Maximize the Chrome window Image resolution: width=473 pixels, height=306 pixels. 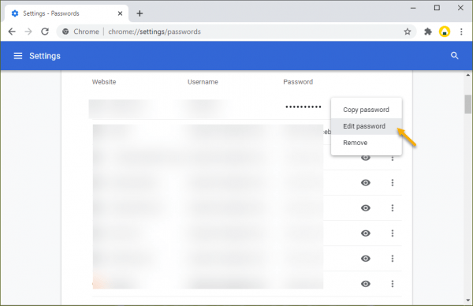tap(437, 8)
